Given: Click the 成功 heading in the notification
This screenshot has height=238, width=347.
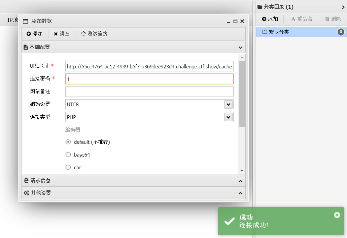Looking at the screenshot, I should 246,218.
